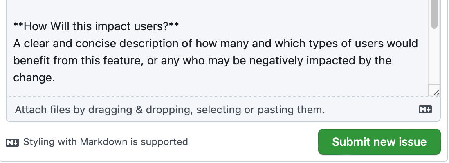449x163 pixels.
Task: Click the comment box scrollbar thumb
Action: [434, 14]
